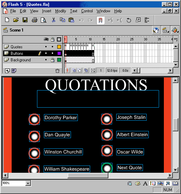Screen dimensions: 181x194
Task: Toggle Onion Skin
Action: pyautogui.click(x=74, y=71)
